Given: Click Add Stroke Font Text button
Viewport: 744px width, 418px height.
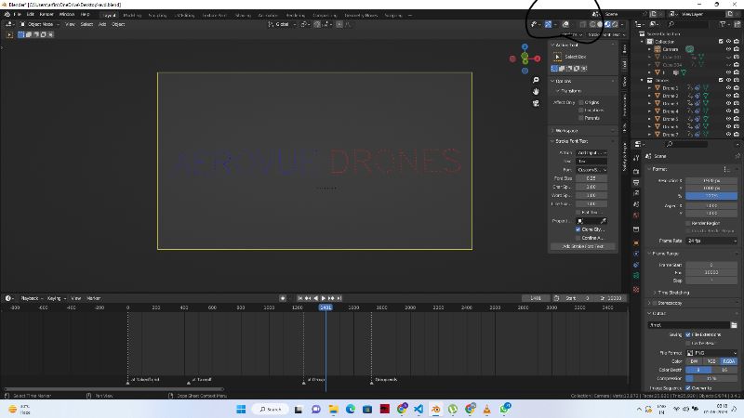Looking at the screenshot, I should pos(583,246).
